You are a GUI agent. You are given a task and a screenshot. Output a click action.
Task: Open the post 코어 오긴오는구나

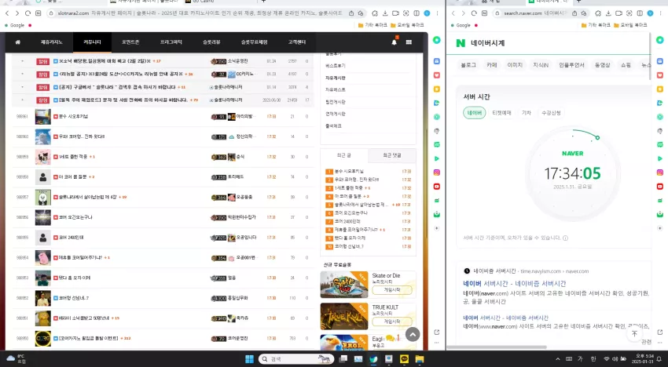75,217
